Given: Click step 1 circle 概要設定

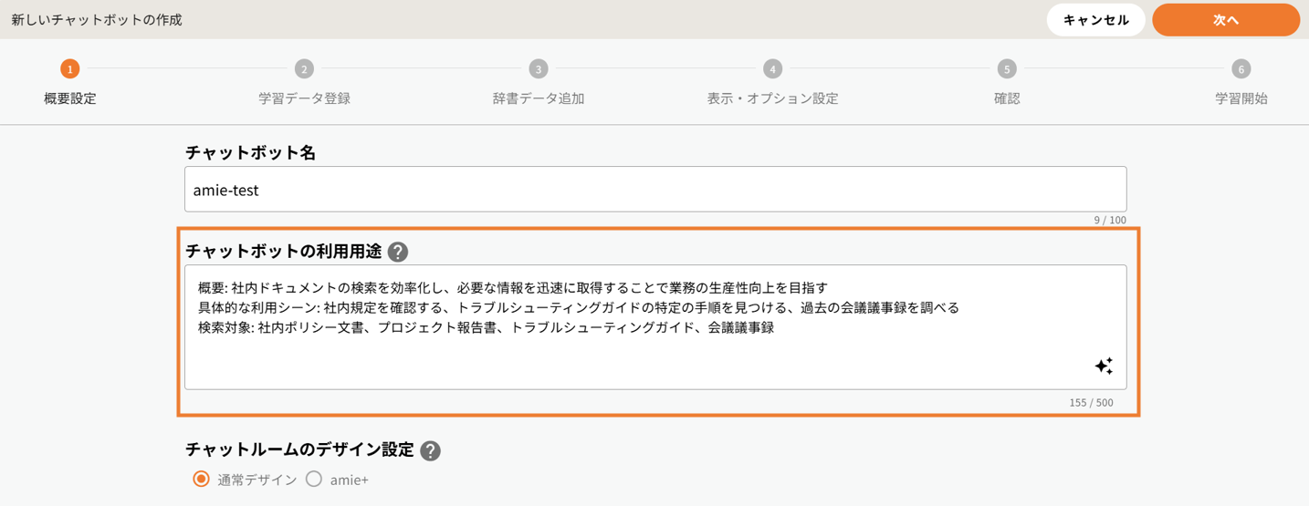Looking at the screenshot, I should pos(70,68).
